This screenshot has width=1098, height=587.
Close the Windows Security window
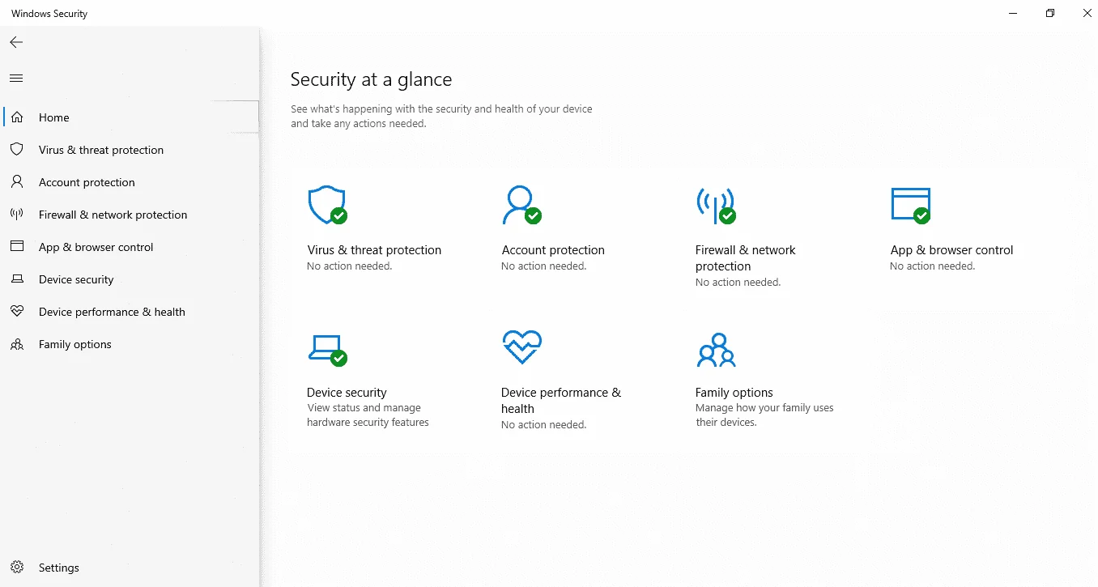pyautogui.click(x=1087, y=13)
